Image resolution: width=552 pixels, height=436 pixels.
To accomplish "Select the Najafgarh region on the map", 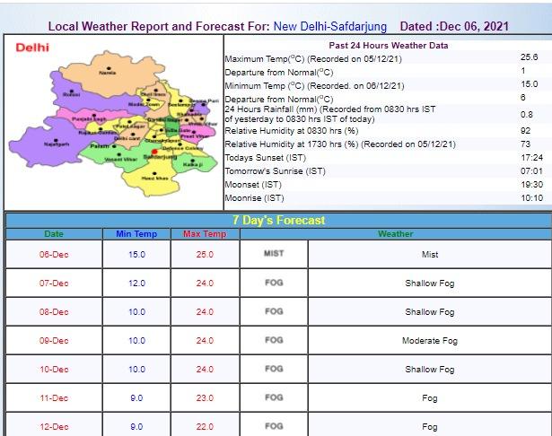I will pyautogui.click(x=57, y=144).
